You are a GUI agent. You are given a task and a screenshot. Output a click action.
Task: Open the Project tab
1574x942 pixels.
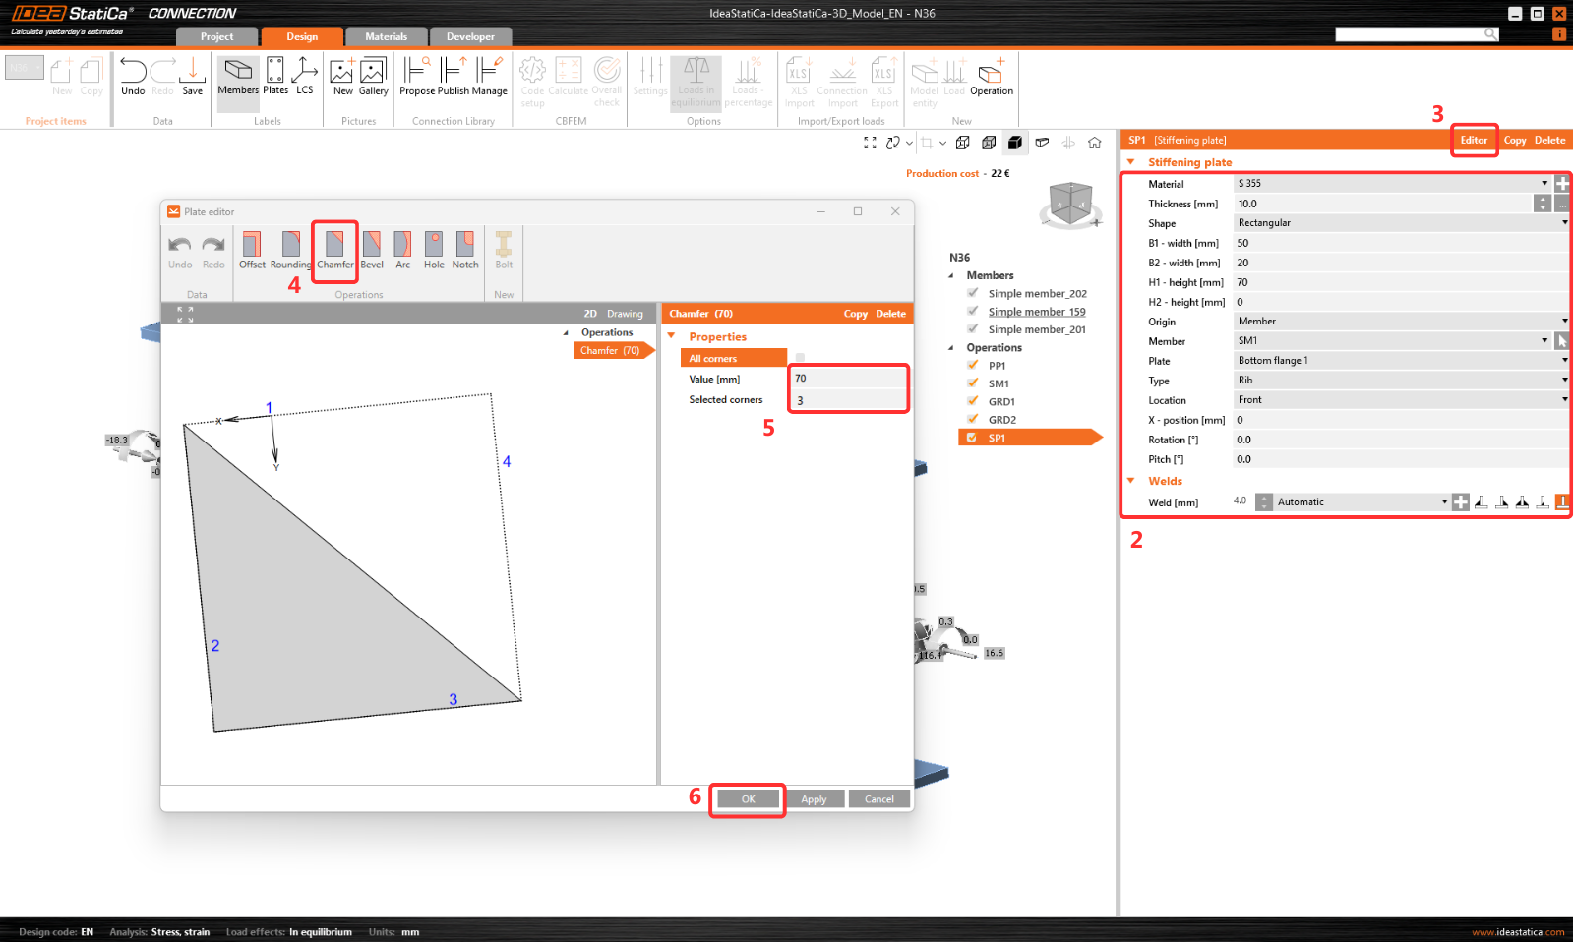tap(217, 37)
